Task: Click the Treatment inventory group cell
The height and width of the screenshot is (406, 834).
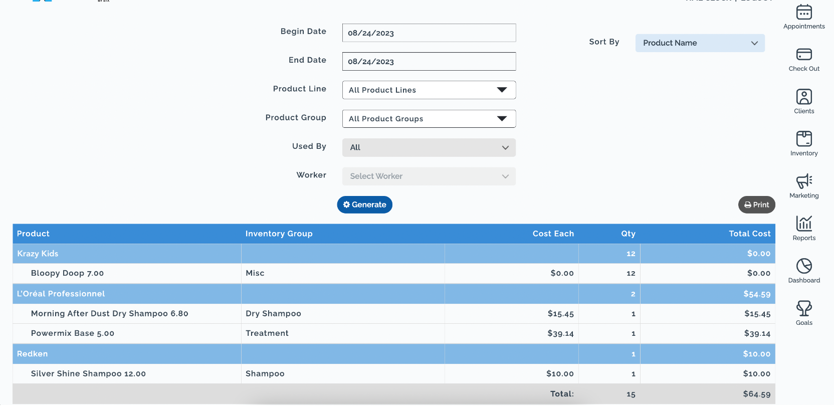Action: pyautogui.click(x=343, y=333)
